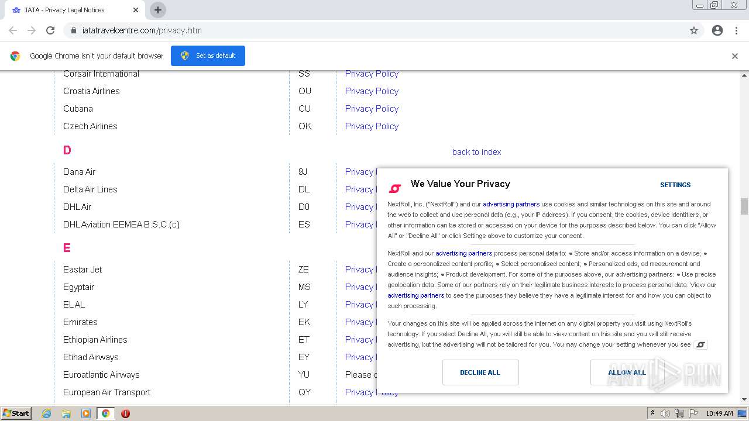Viewport: 749px width, 421px height.
Task: Open Chrome's three-dot menu
Action: pyautogui.click(x=736, y=30)
